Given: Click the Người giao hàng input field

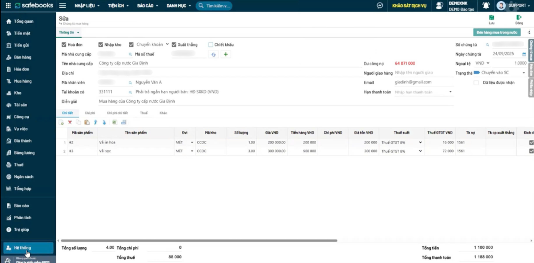Looking at the screenshot, I should [x=422, y=73].
